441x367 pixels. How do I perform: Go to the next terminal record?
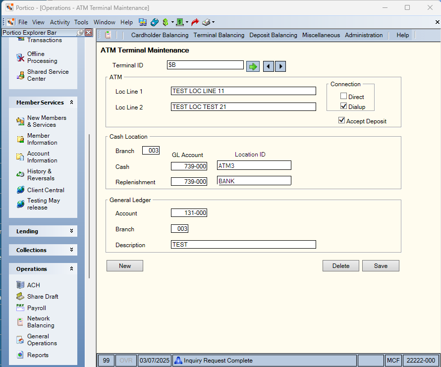(280, 66)
